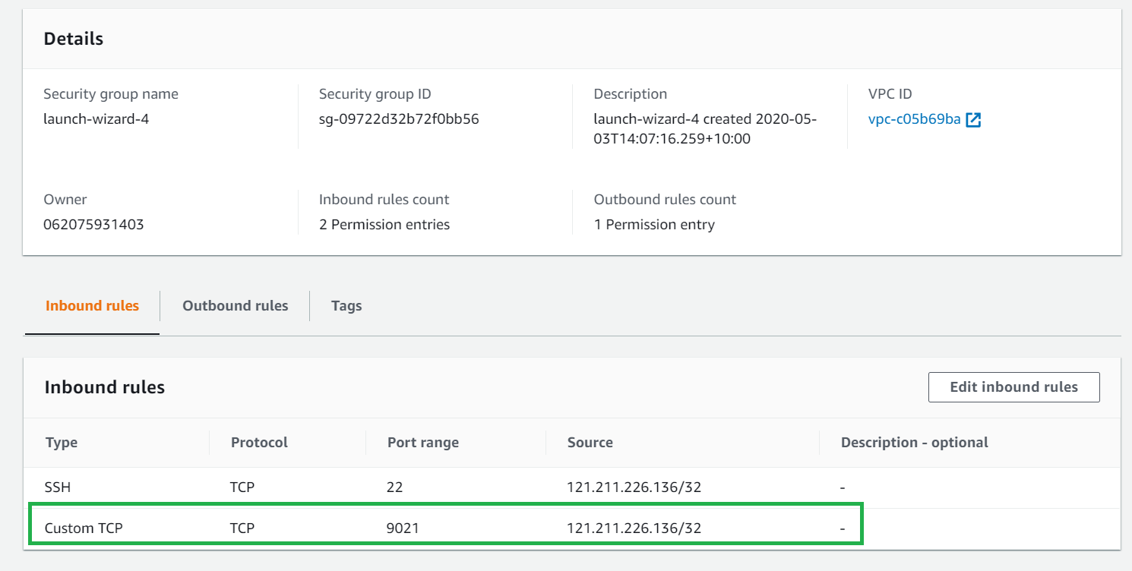Screen dimensions: 1132x571
Task: Click the Source column header
Action: 590,443
